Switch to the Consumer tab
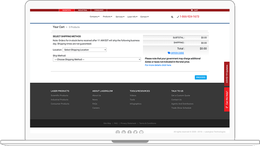The height and width of the screenshot is (146, 260). coord(99,10)
